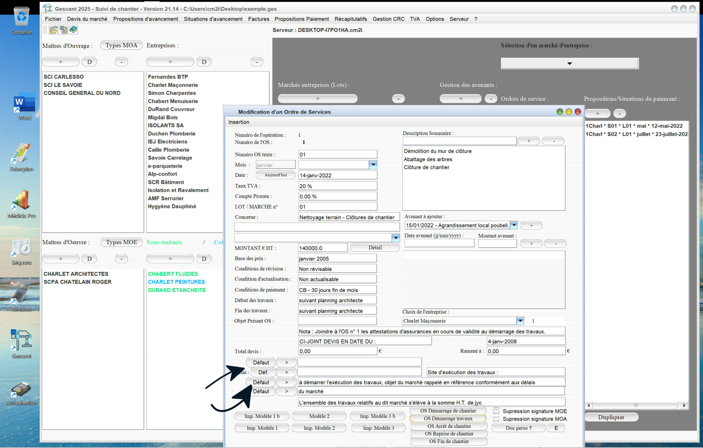Viewport: 703px width, 448px height.
Task: Open the Faberplan desktop shortcut
Action: pos(21,153)
